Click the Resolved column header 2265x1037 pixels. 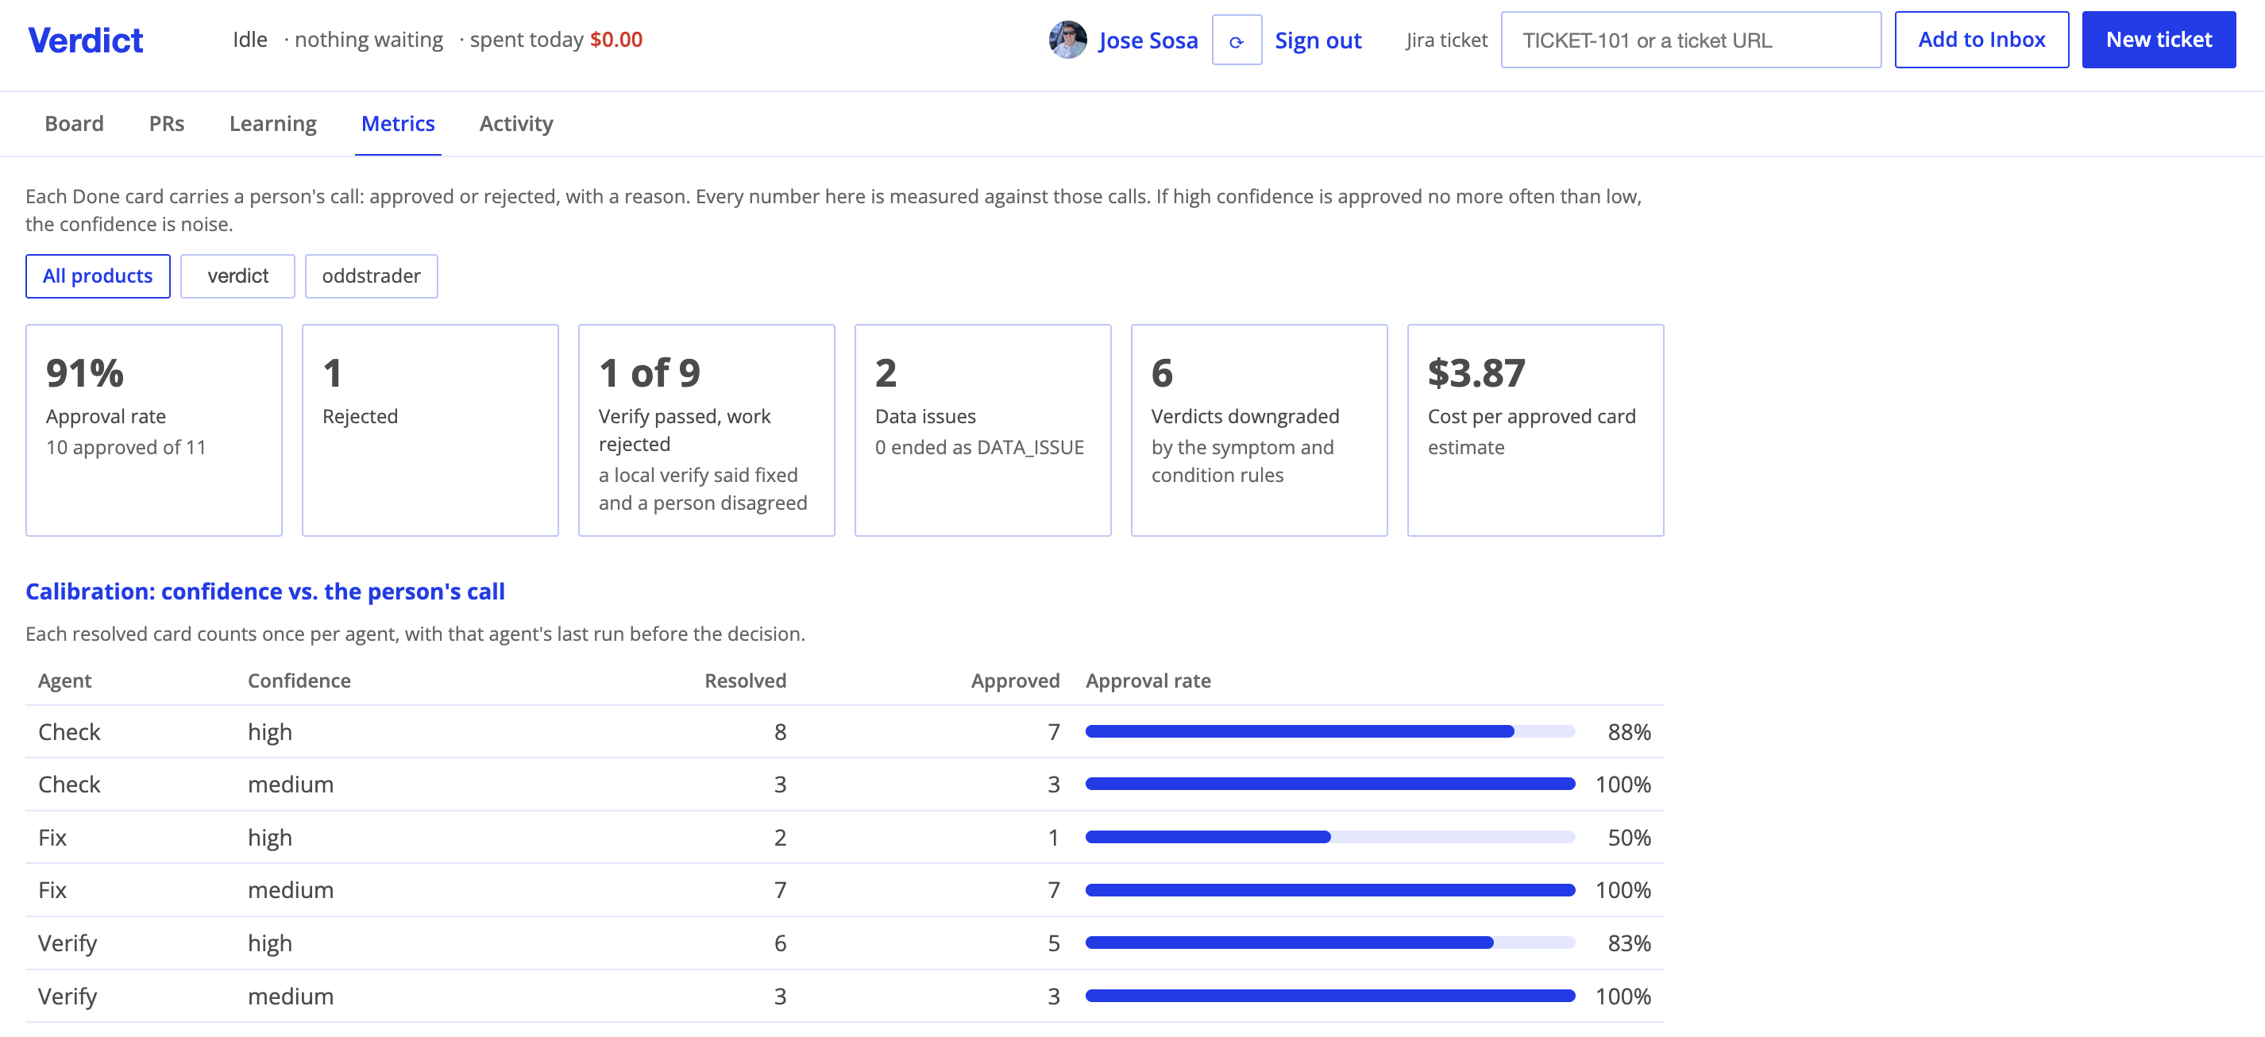click(x=745, y=680)
